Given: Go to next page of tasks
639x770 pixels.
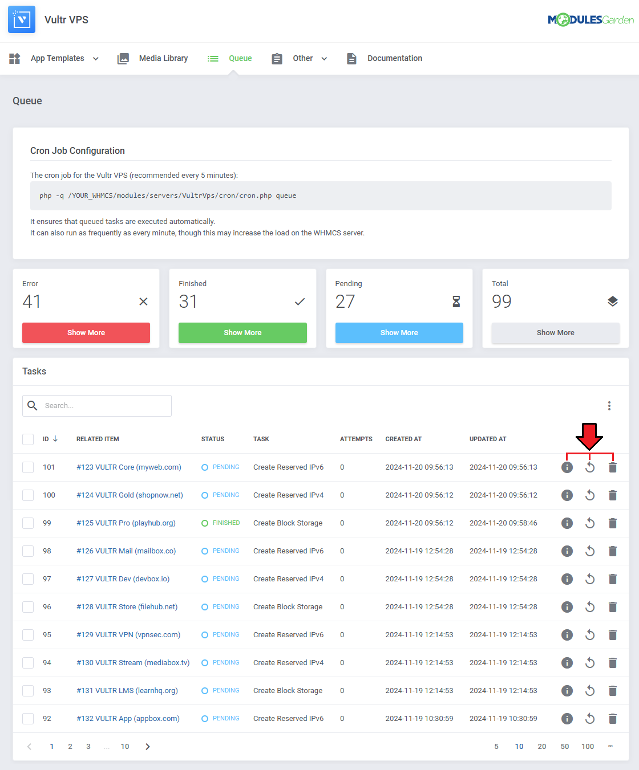Looking at the screenshot, I should [148, 747].
